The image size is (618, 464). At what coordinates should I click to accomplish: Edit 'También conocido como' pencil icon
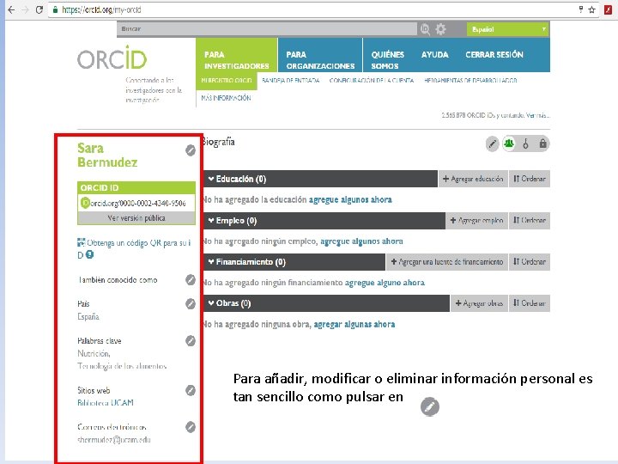pos(191,280)
